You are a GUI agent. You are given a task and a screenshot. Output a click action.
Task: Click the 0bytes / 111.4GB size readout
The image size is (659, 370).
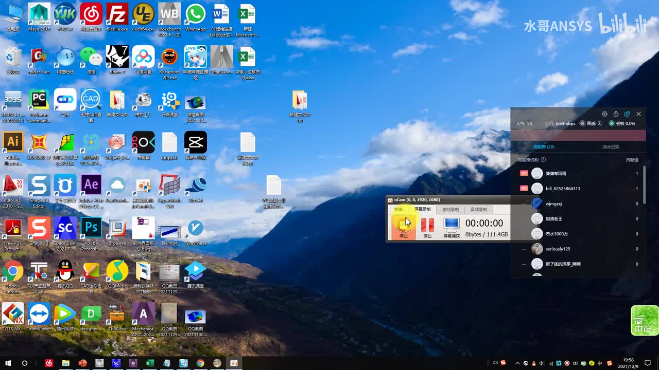pos(487,234)
